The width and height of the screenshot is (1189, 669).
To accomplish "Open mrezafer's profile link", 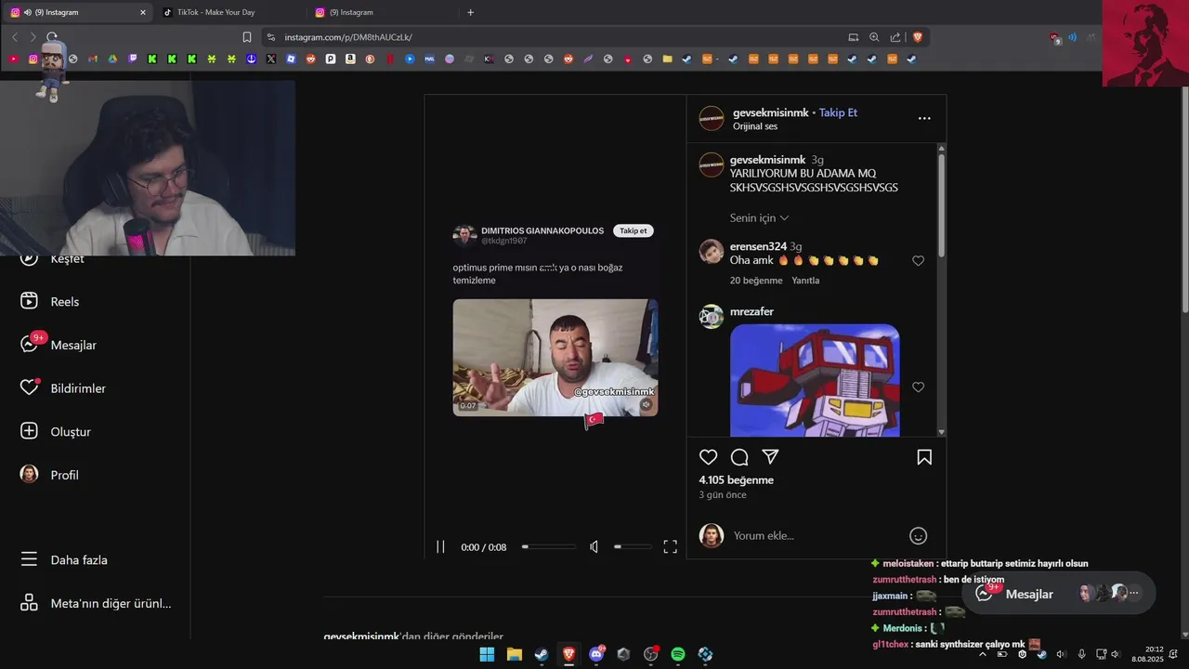I will click(751, 311).
